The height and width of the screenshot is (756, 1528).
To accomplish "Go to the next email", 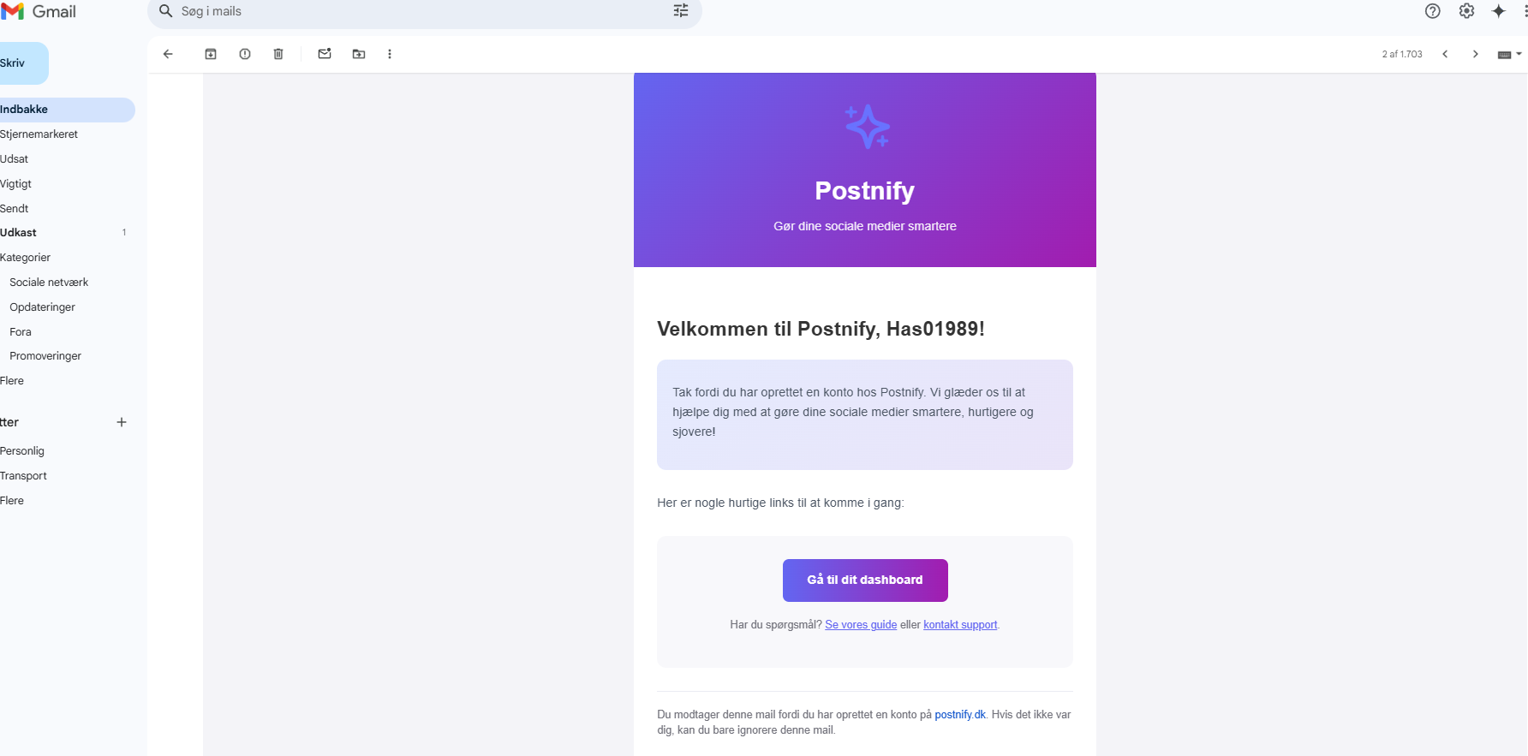I will pos(1475,54).
